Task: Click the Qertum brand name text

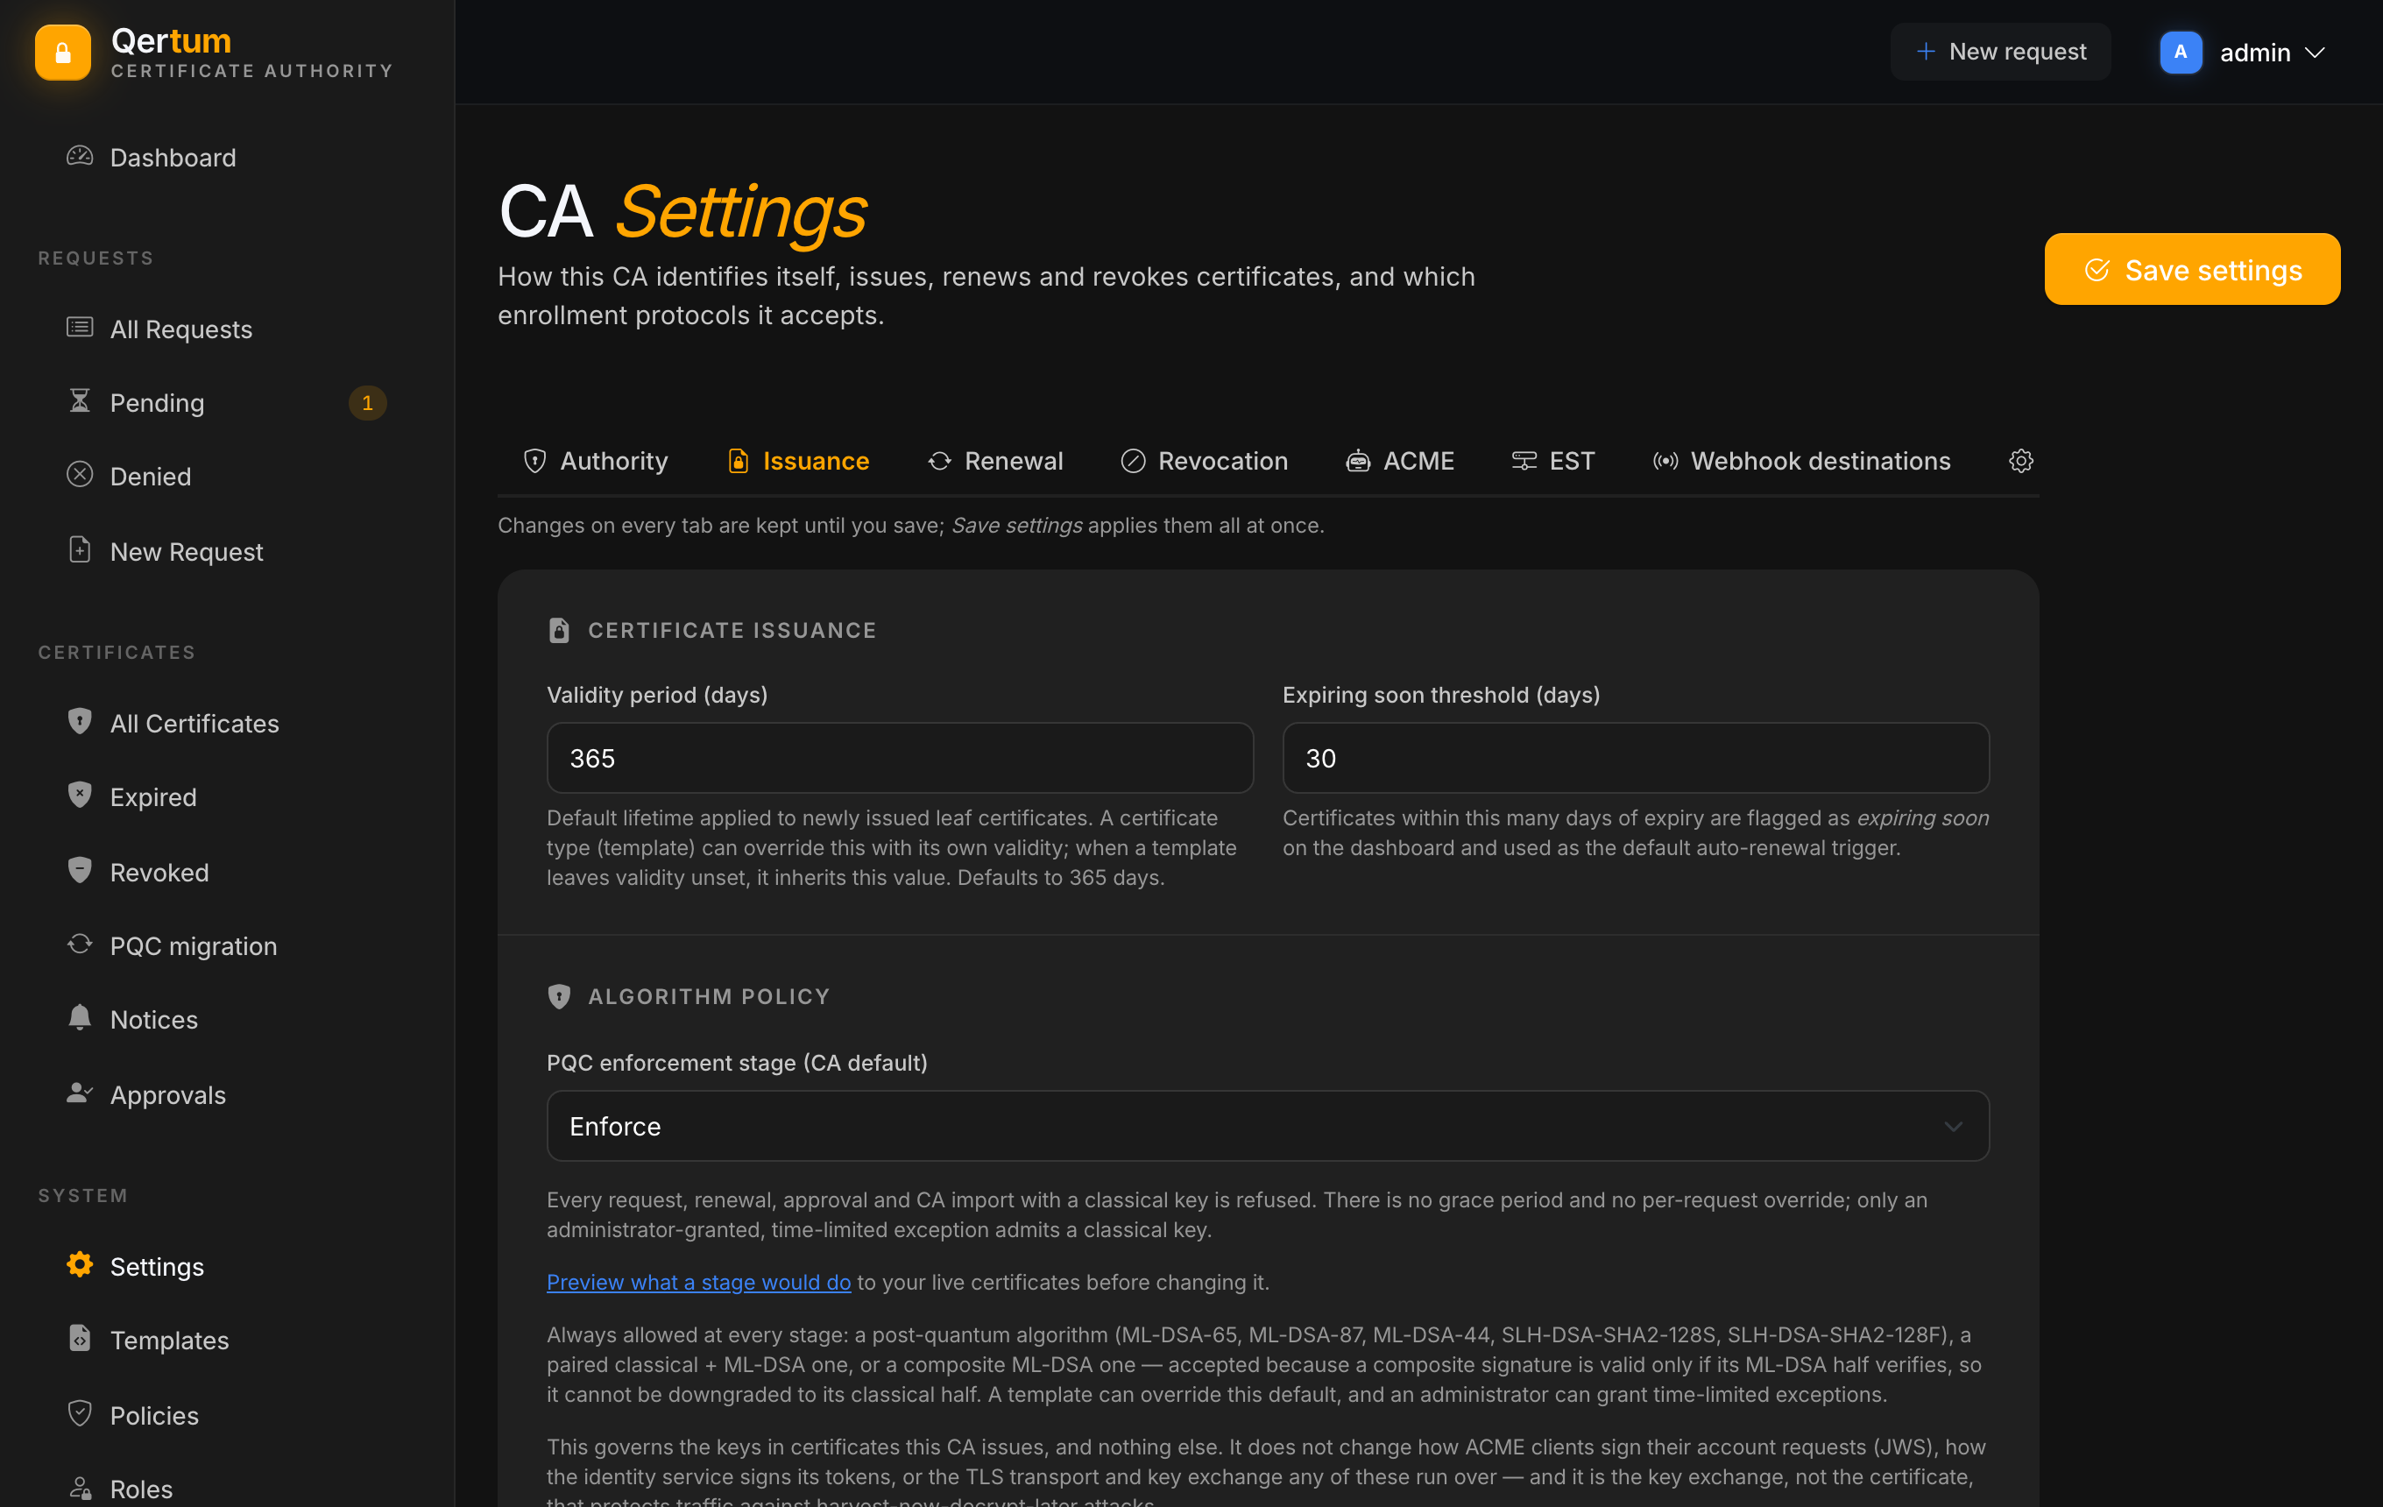Action: [x=171, y=40]
